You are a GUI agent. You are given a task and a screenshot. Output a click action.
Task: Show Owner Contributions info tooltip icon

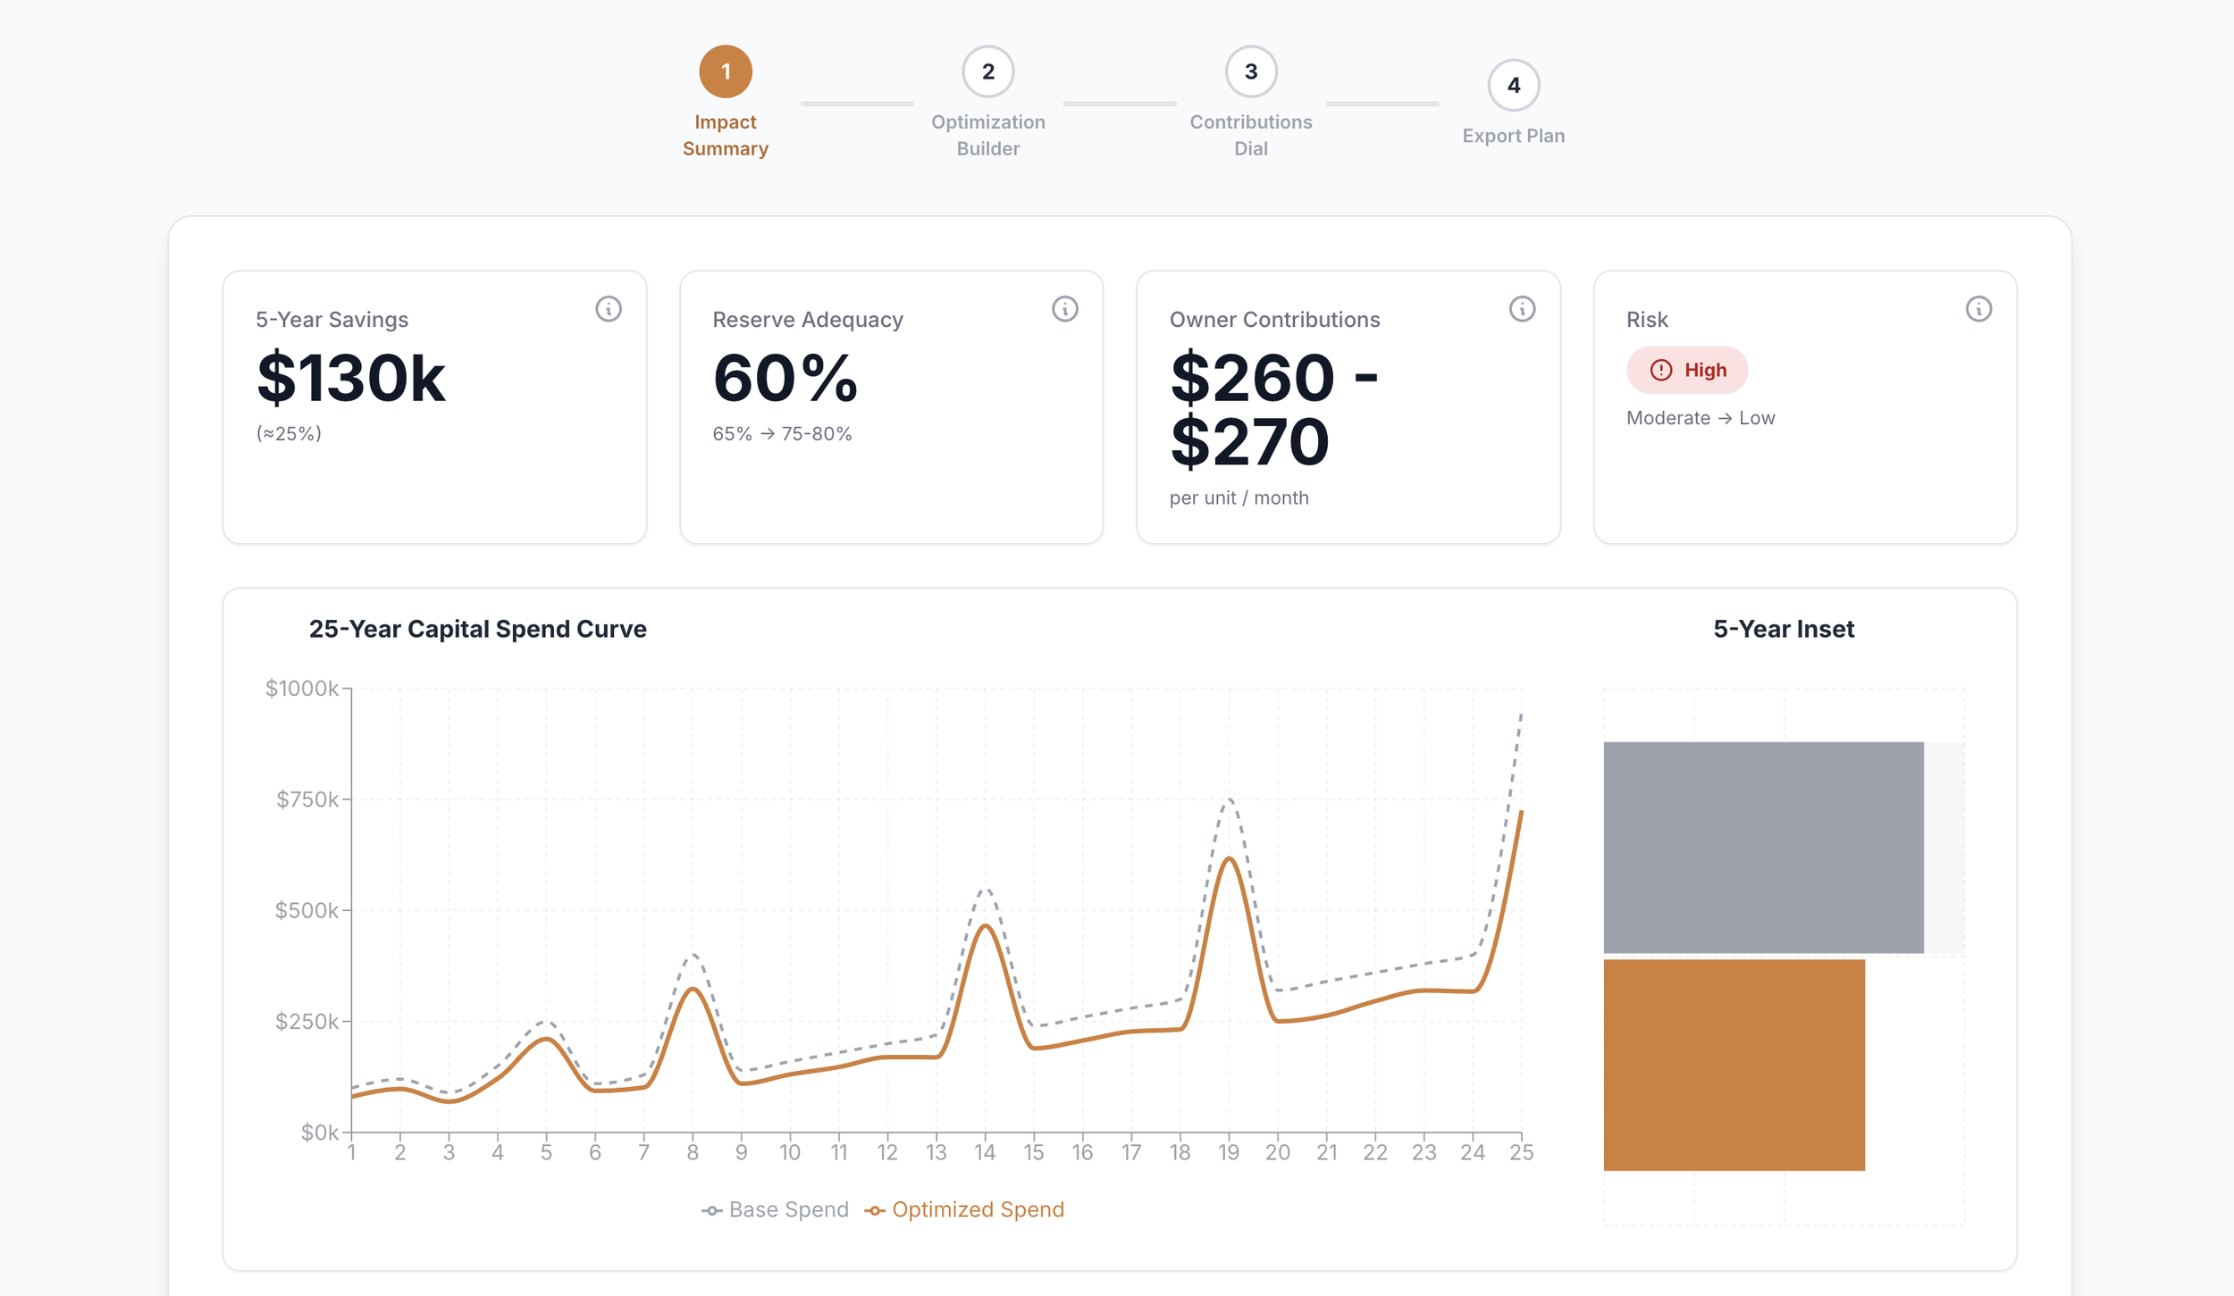1522,309
